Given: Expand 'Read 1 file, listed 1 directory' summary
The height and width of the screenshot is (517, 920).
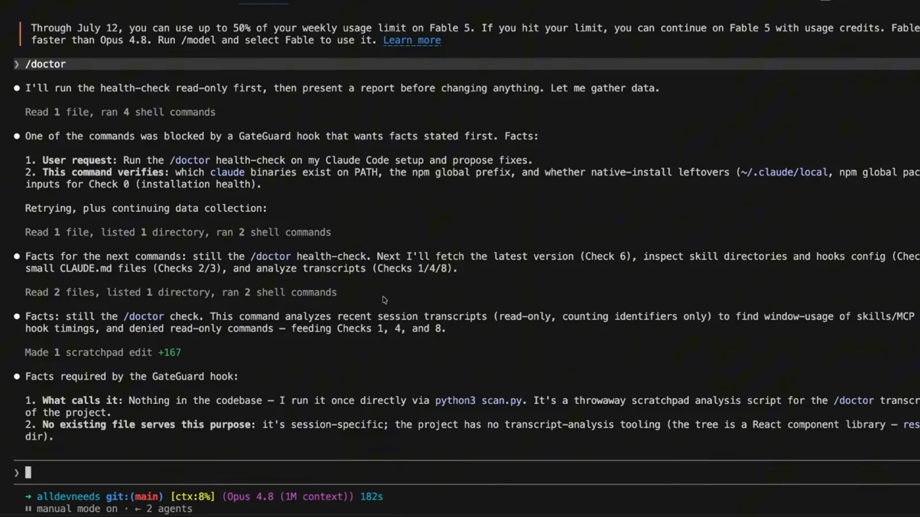Looking at the screenshot, I should coord(178,232).
